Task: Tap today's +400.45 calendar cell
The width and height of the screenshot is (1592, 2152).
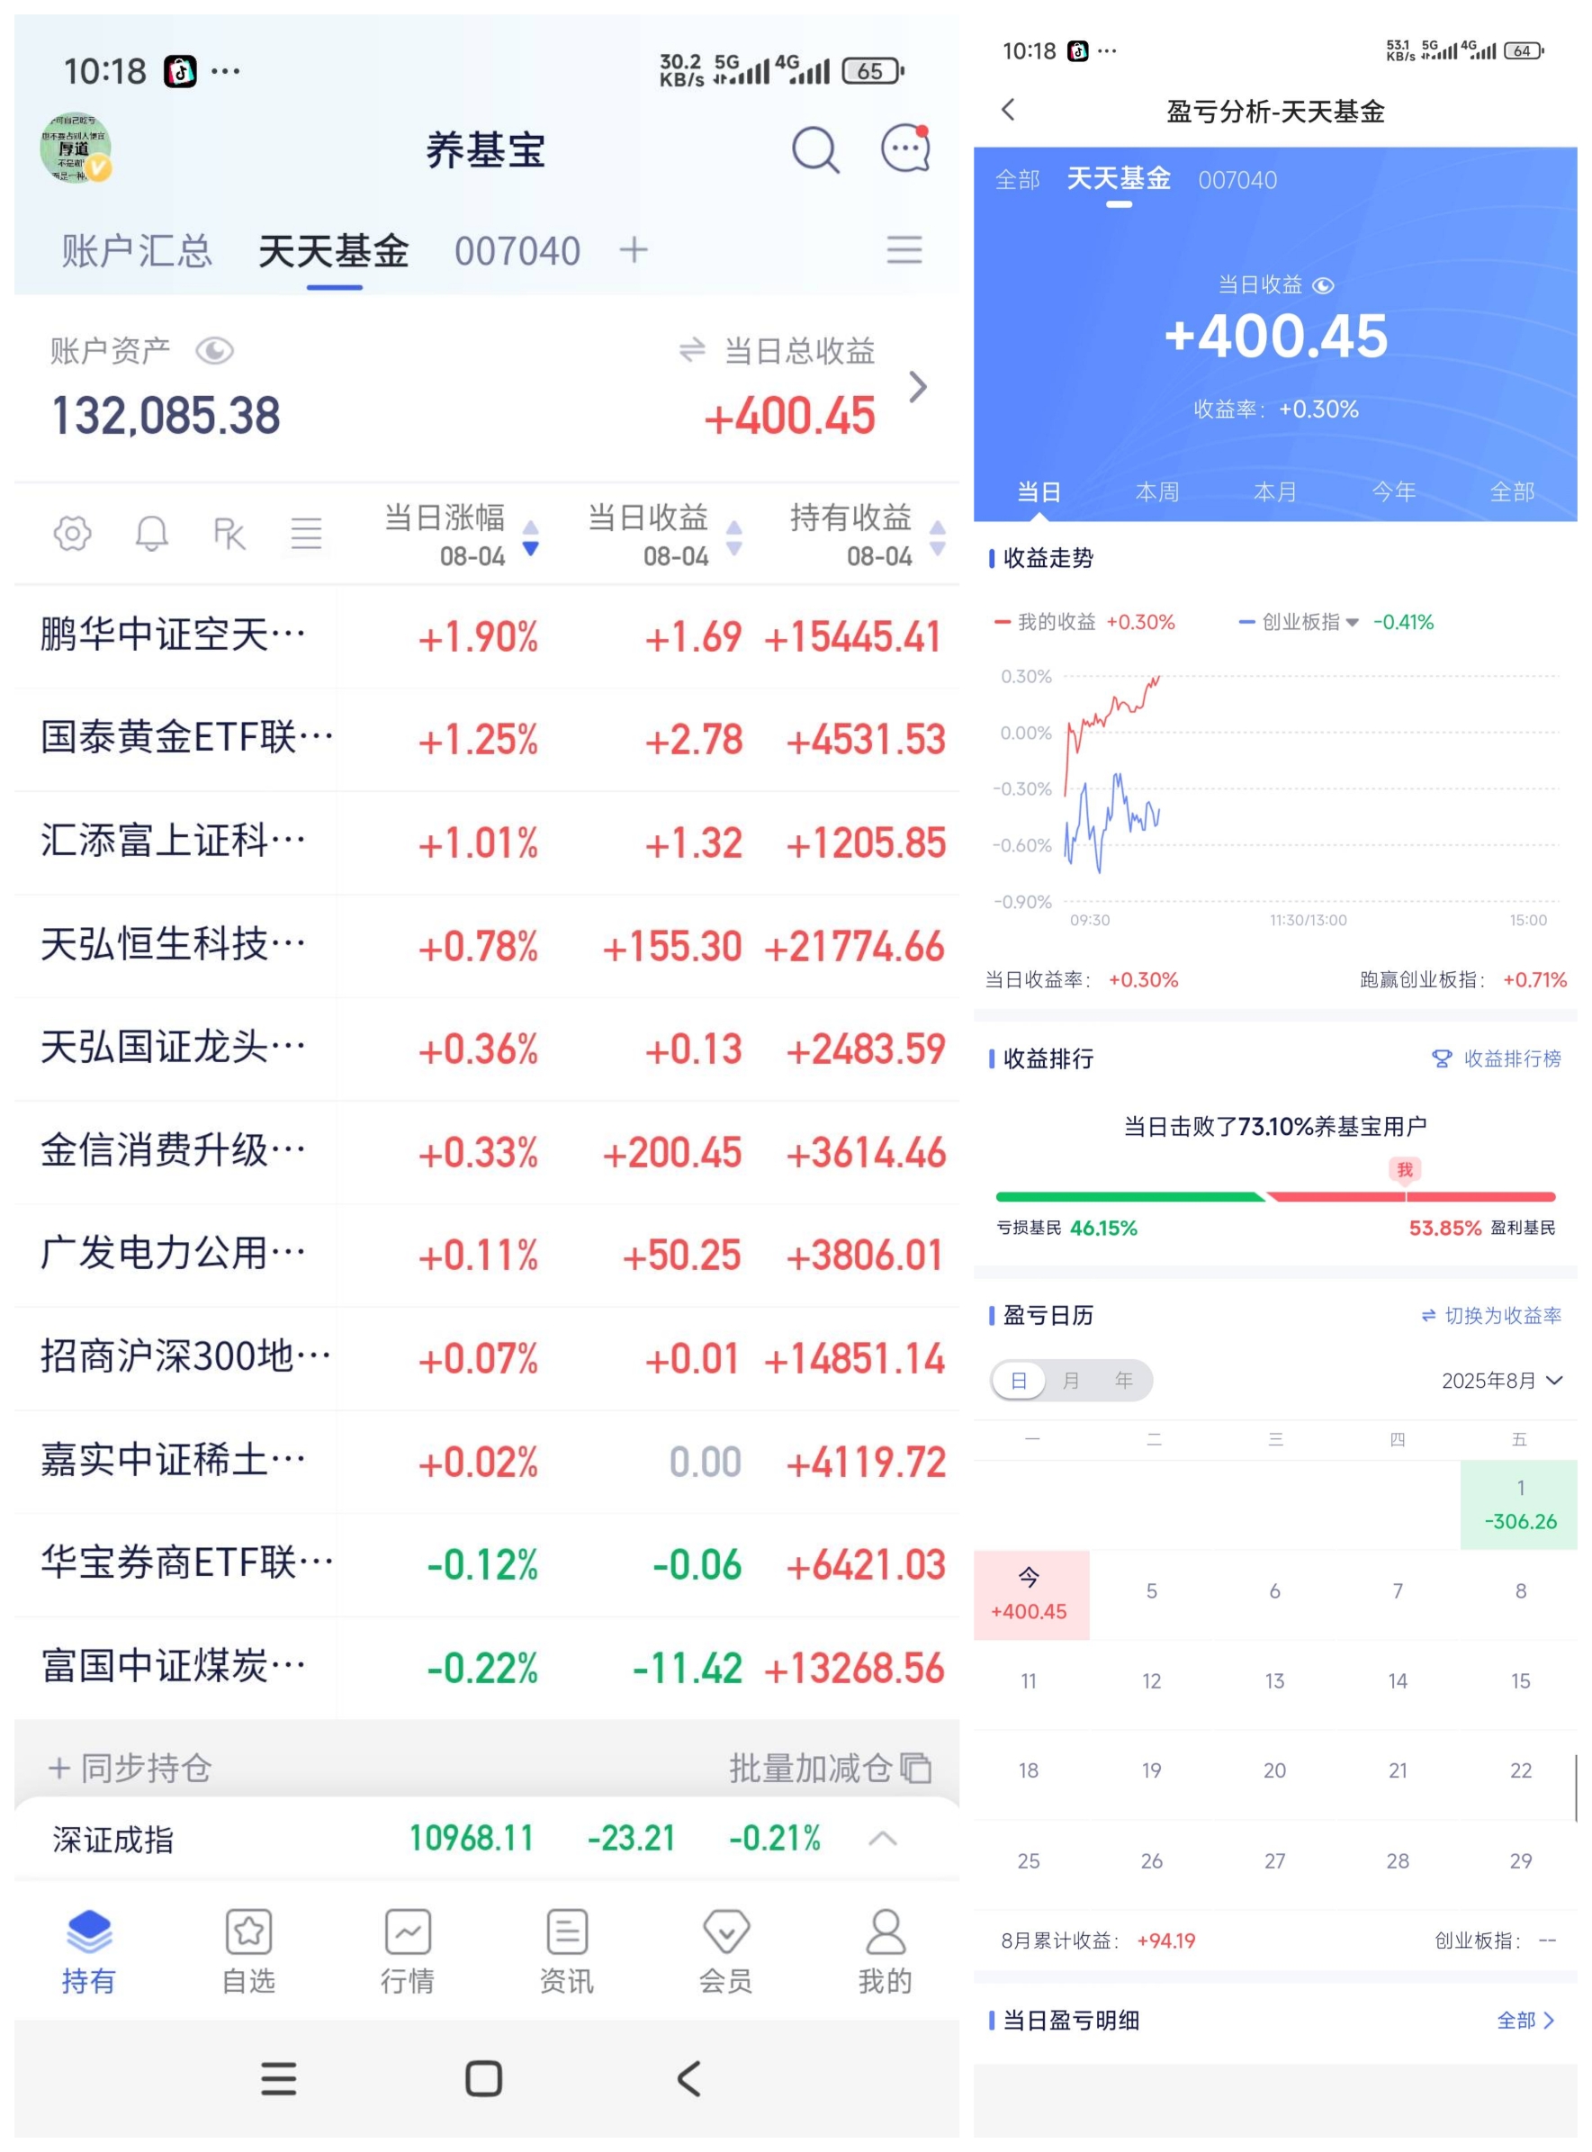Action: (1030, 1594)
